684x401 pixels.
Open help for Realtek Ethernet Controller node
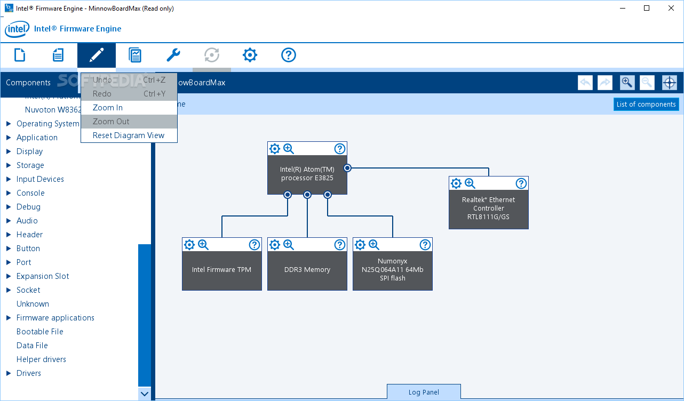(x=521, y=183)
